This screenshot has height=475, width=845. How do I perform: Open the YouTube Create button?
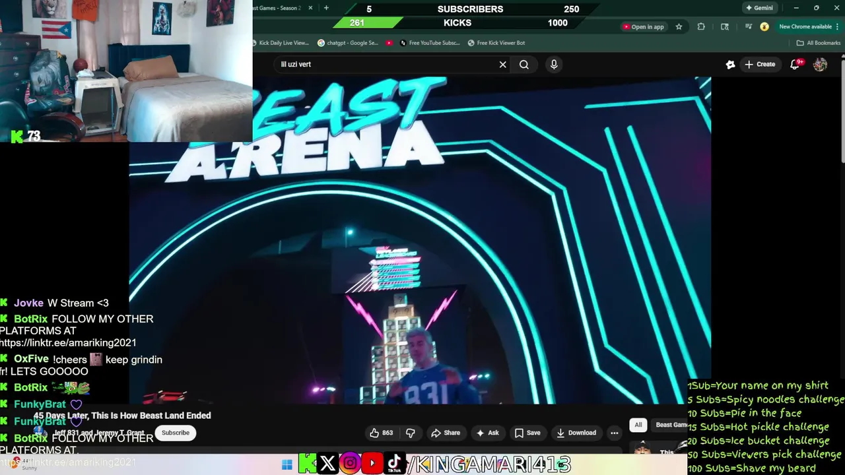pyautogui.click(x=760, y=65)
